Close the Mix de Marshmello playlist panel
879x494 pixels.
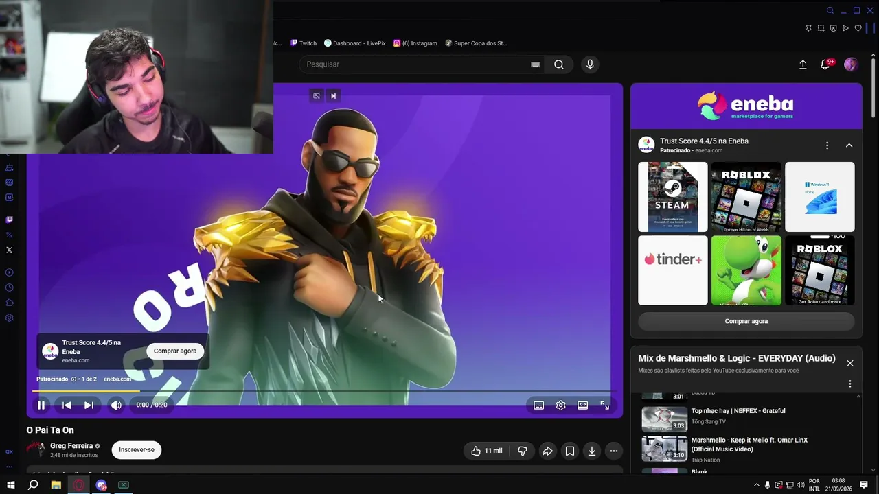pos(850,364)
